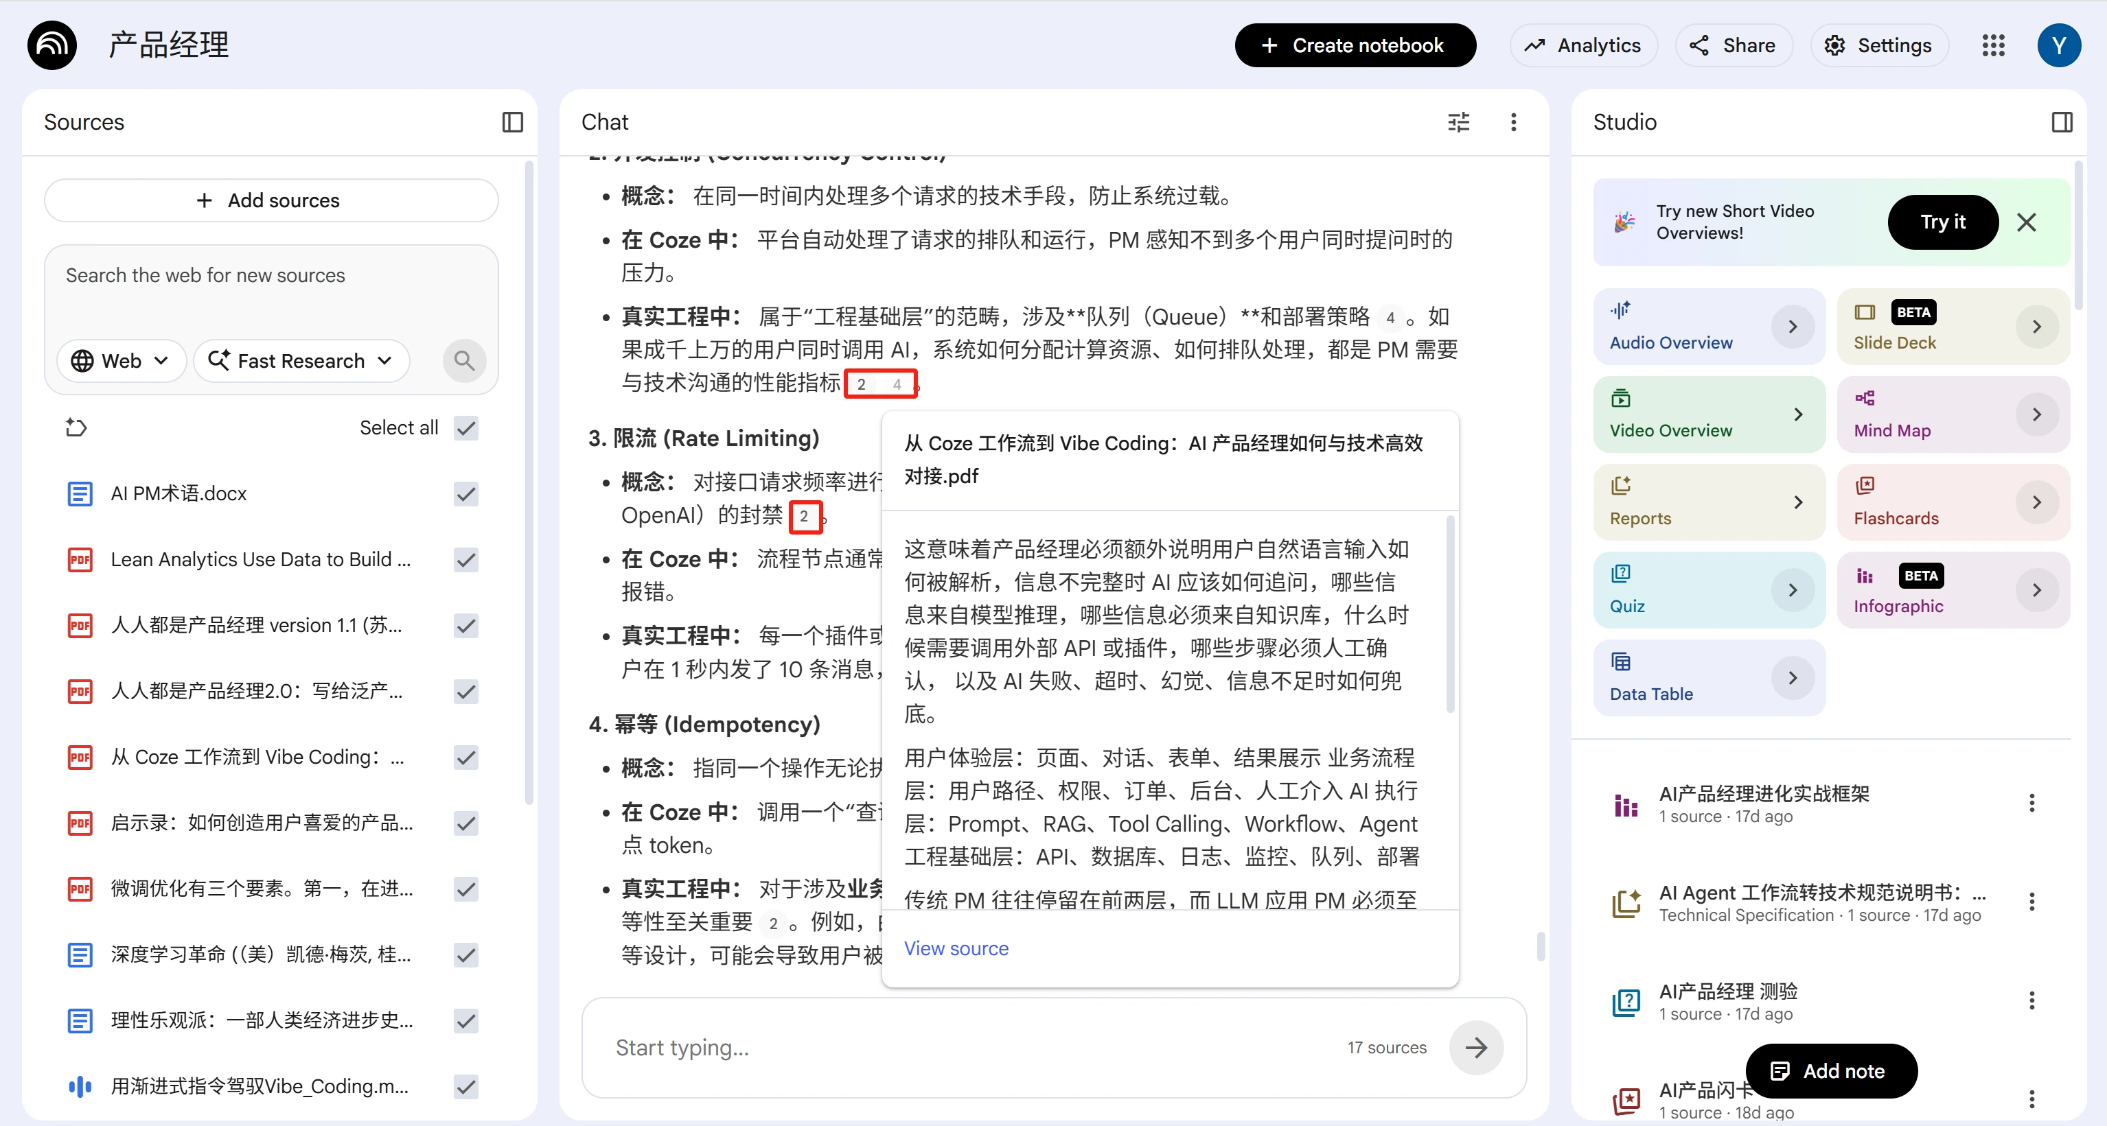Click the citation popup scrollbar
The height and width of the screenshot is (1126, 2107).
1450,613
